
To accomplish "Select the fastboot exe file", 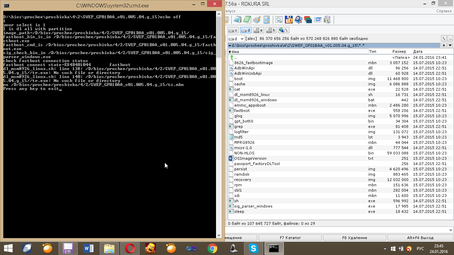I will click(x=242, y=111).
